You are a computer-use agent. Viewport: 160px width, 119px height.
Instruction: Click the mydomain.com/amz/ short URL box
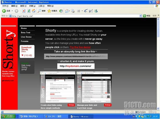(x=76, y=66)
